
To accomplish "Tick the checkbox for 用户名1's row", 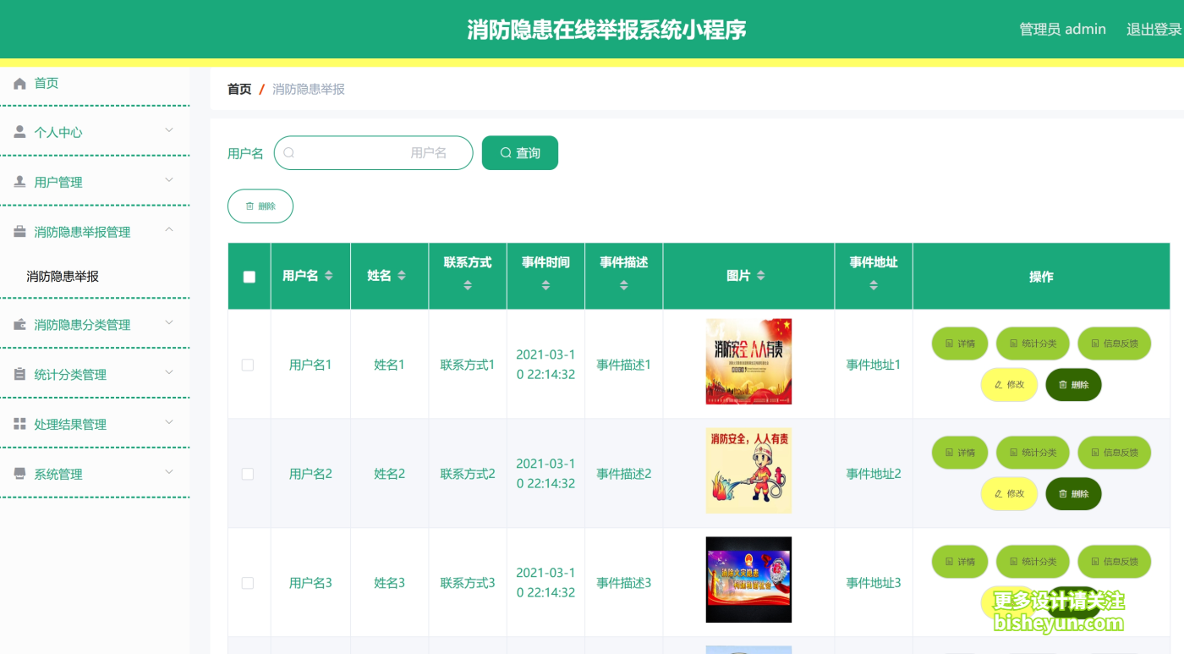I will click(x=248, y=364).
